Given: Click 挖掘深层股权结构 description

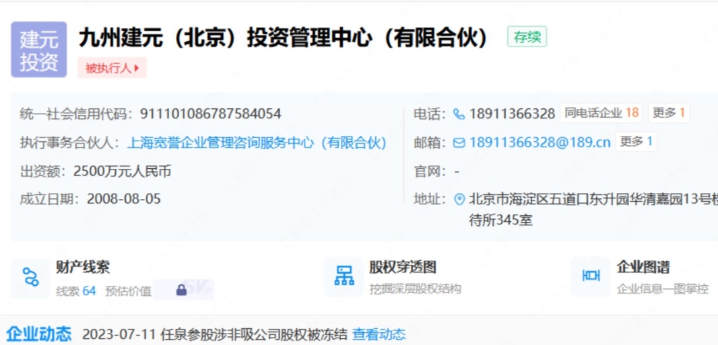Looking at the screenshot, I should 416,289.
